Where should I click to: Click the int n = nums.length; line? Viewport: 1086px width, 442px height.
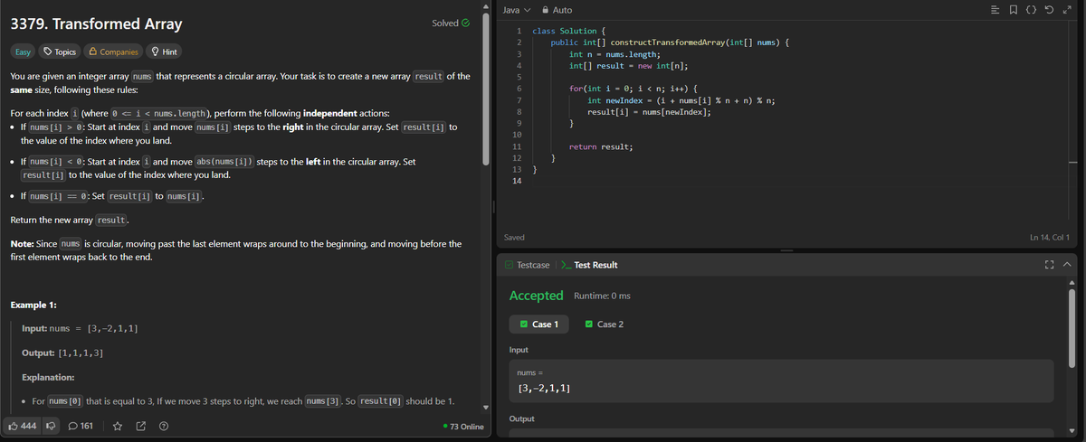(614, 54)
